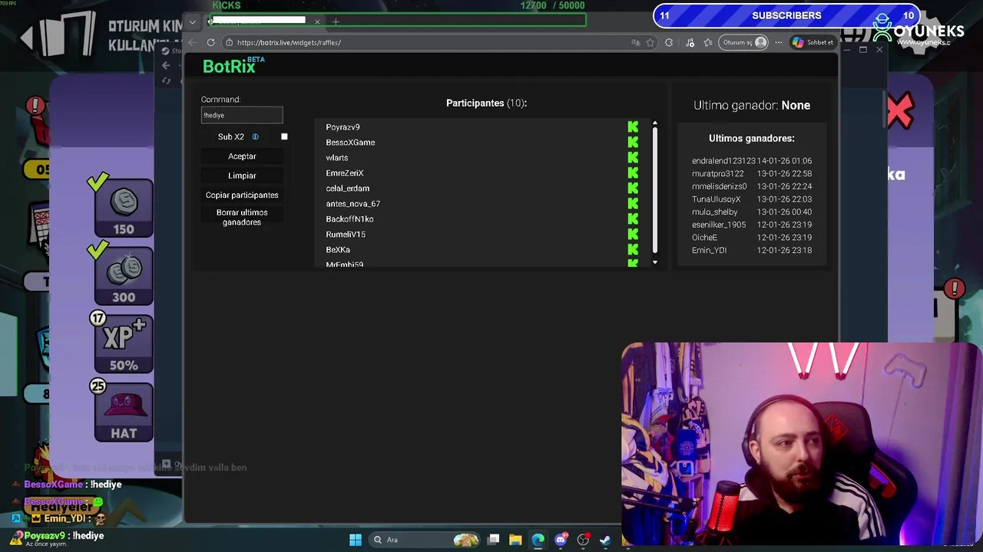
Task: Open a new browser tab
Action: 336,21
